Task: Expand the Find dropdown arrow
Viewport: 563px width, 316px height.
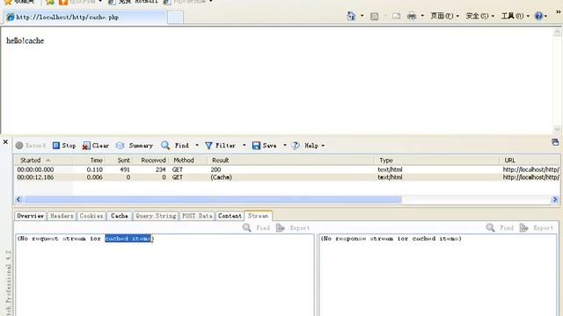Action: point(197,145)
